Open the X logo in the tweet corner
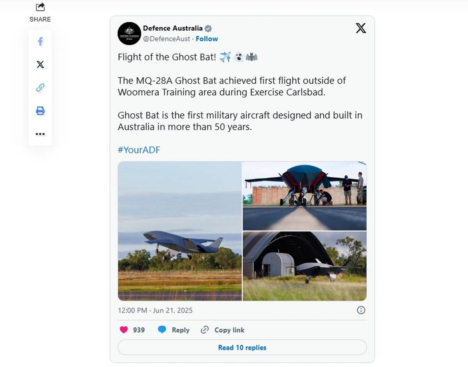Image resolution: width=468 pixels, height=367 pixels. point(361,28)
